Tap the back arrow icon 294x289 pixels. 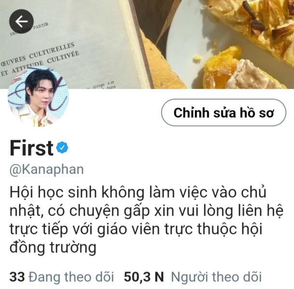pos(21,21)
